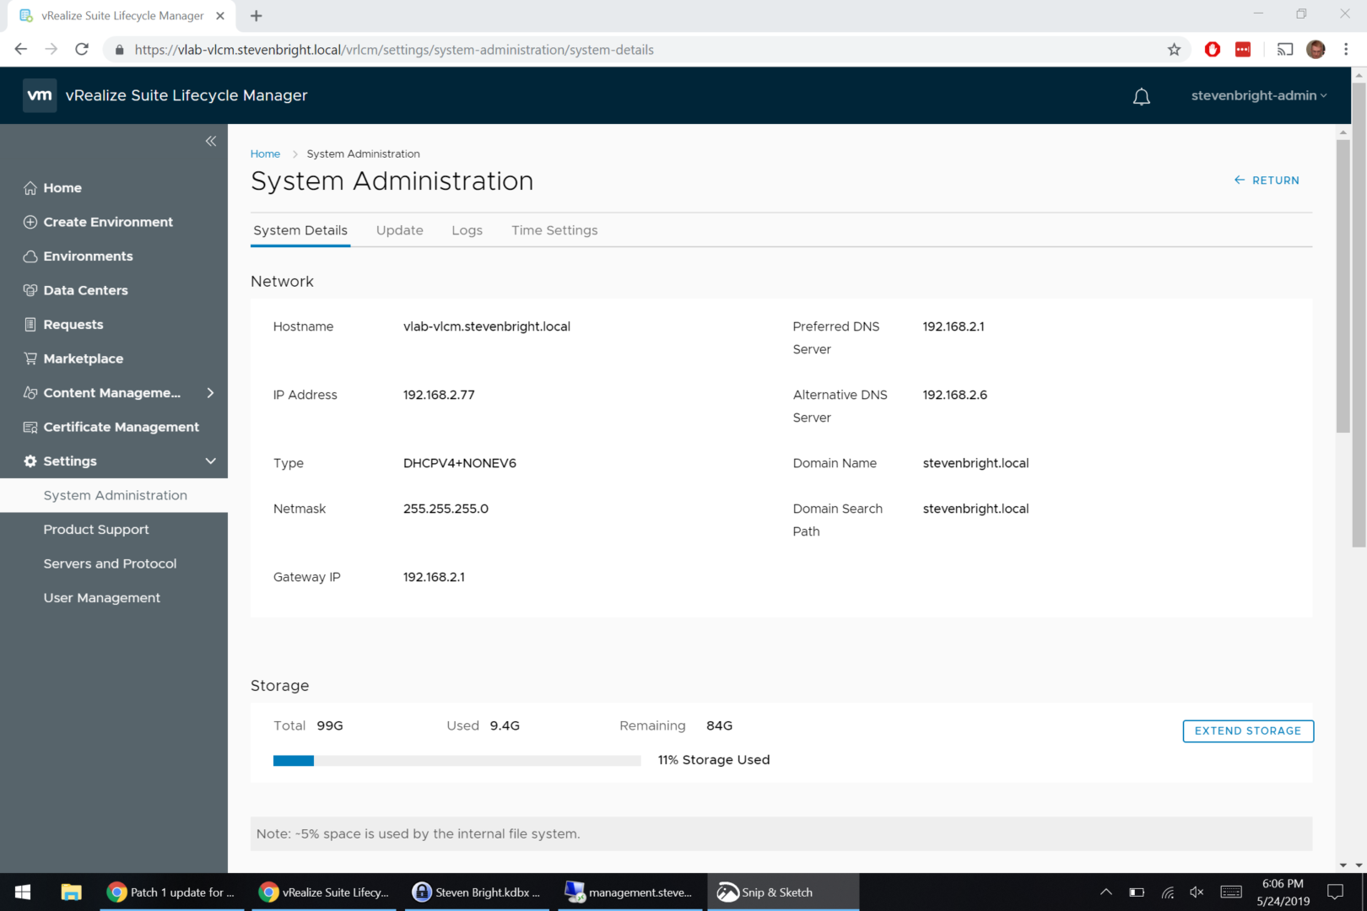Reload the page in browser

pyautogui.click(x=82, y=50)
